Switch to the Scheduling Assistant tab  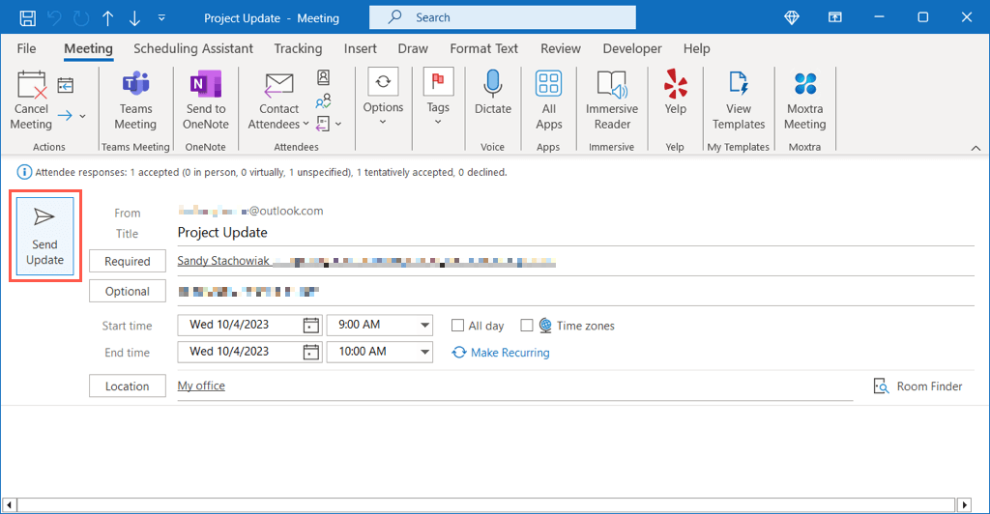coord(193,48)
